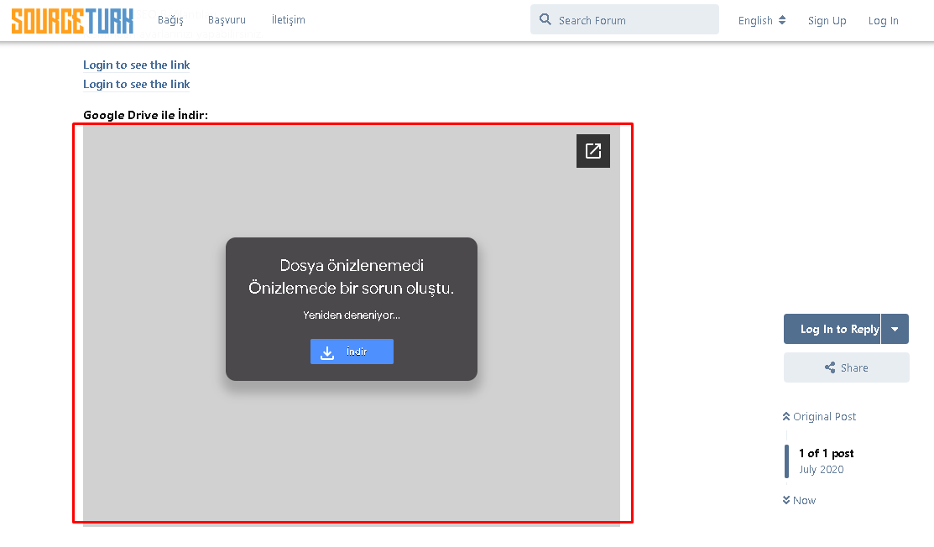Click the Share button
Image resolution: width=934 pixels, height=547 pixels.
[846, 367]
